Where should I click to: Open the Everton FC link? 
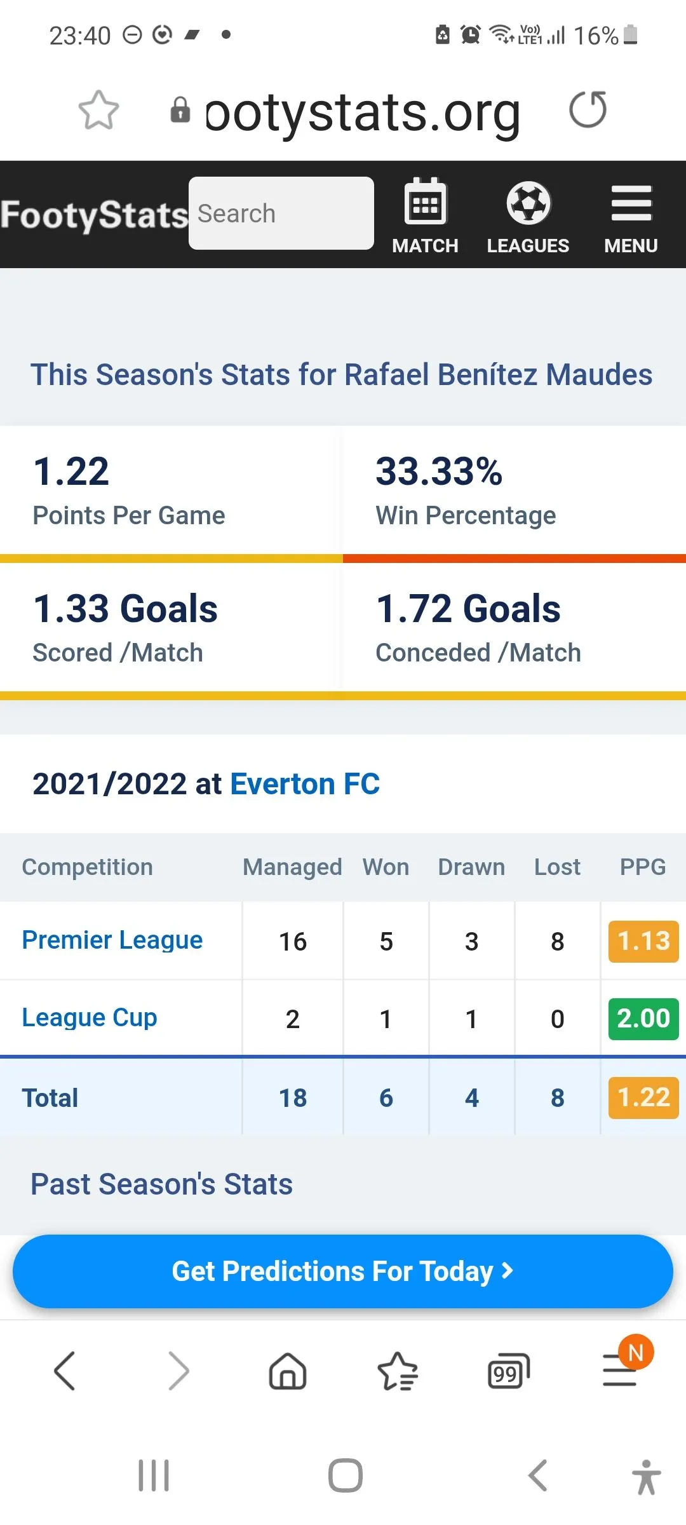coord(305,784)
